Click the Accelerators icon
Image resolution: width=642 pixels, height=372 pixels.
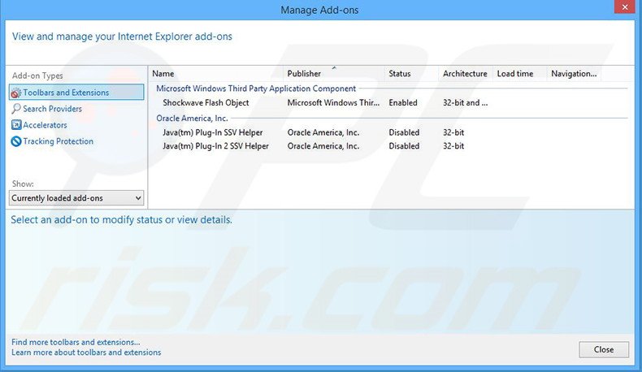pyautogui.click(x=16, y=125)
